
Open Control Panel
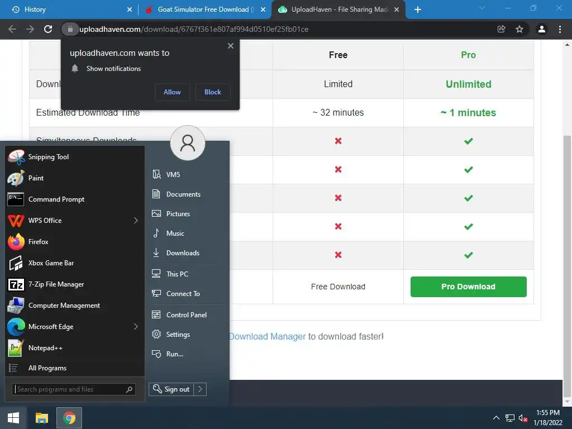187,315
